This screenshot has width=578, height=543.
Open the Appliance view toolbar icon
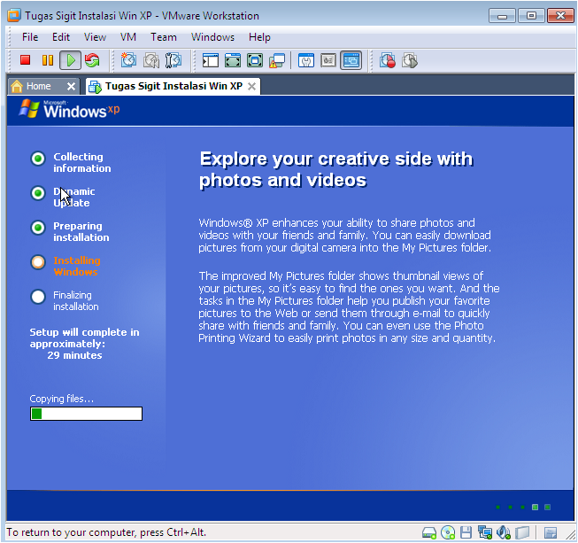click(328, 60)
